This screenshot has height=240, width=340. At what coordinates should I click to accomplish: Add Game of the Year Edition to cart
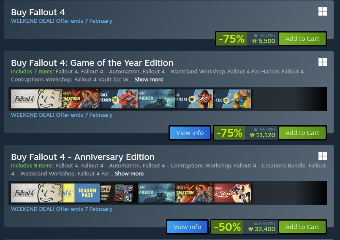coord(302,133)
